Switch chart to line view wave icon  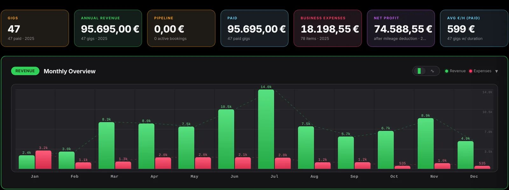(x=432, y=71)
